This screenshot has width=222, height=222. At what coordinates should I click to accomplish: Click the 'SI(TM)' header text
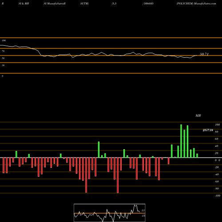[x=84, y=4]
